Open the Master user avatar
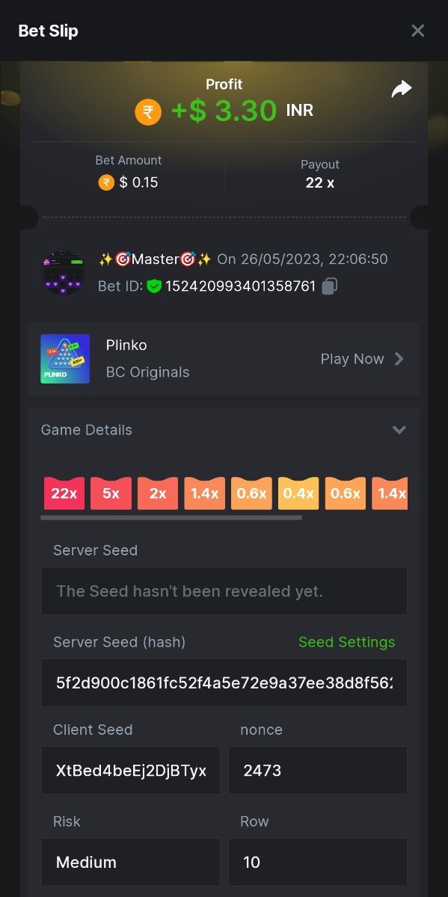Screen dimensions: 448x897 tap(63, 272)
